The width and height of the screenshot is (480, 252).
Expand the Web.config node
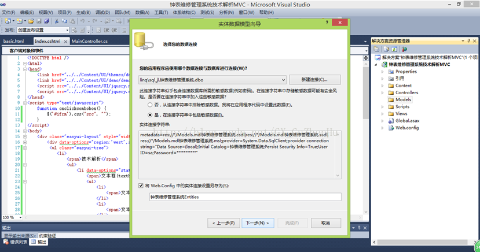coord(383,128)
